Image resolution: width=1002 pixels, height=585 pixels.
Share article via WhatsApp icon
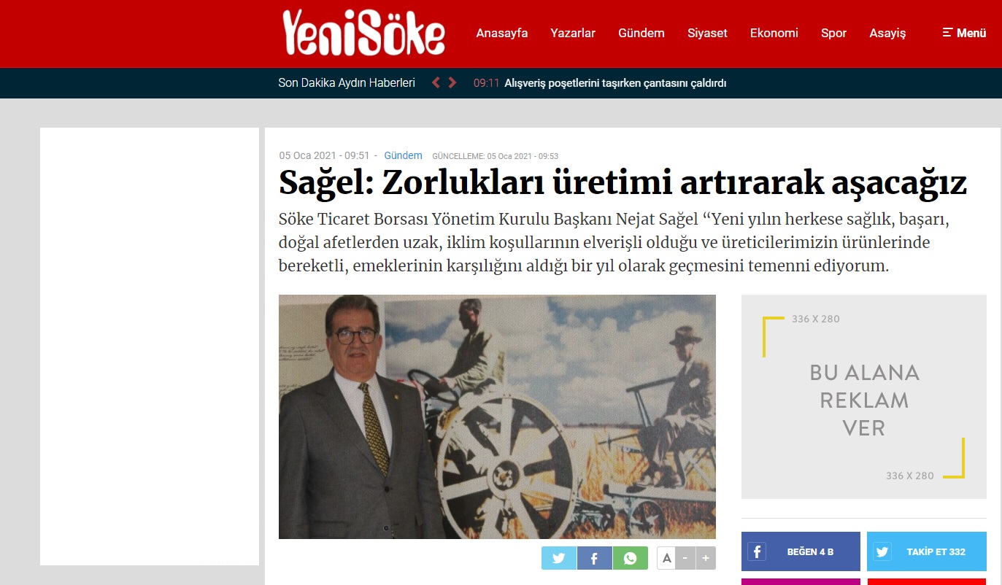[631, 558]
